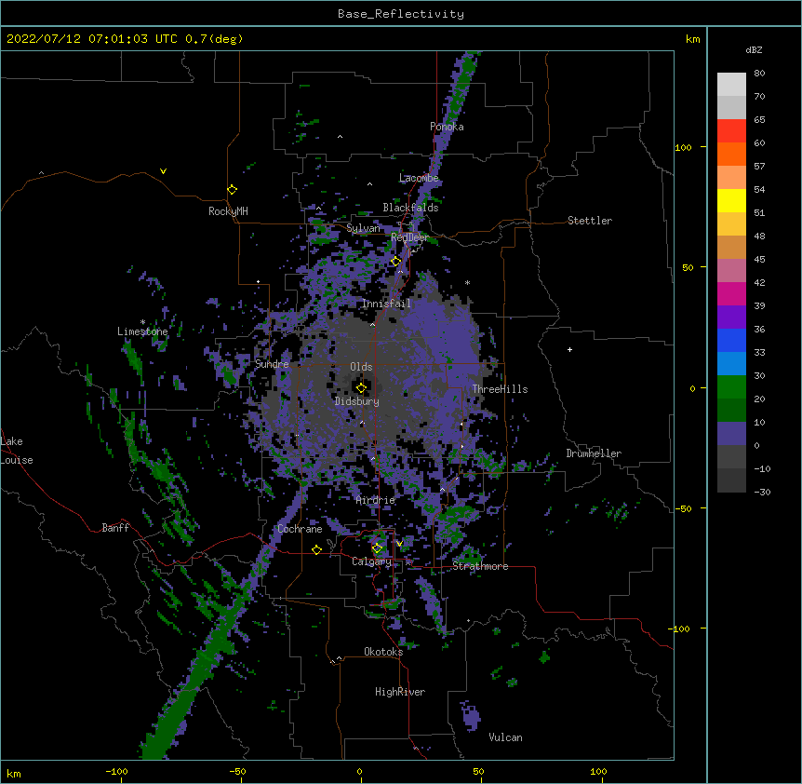Pick the light blue 30–33 dBZ swatch
This screenshot has height=784, width=802.
click(731, 364)
